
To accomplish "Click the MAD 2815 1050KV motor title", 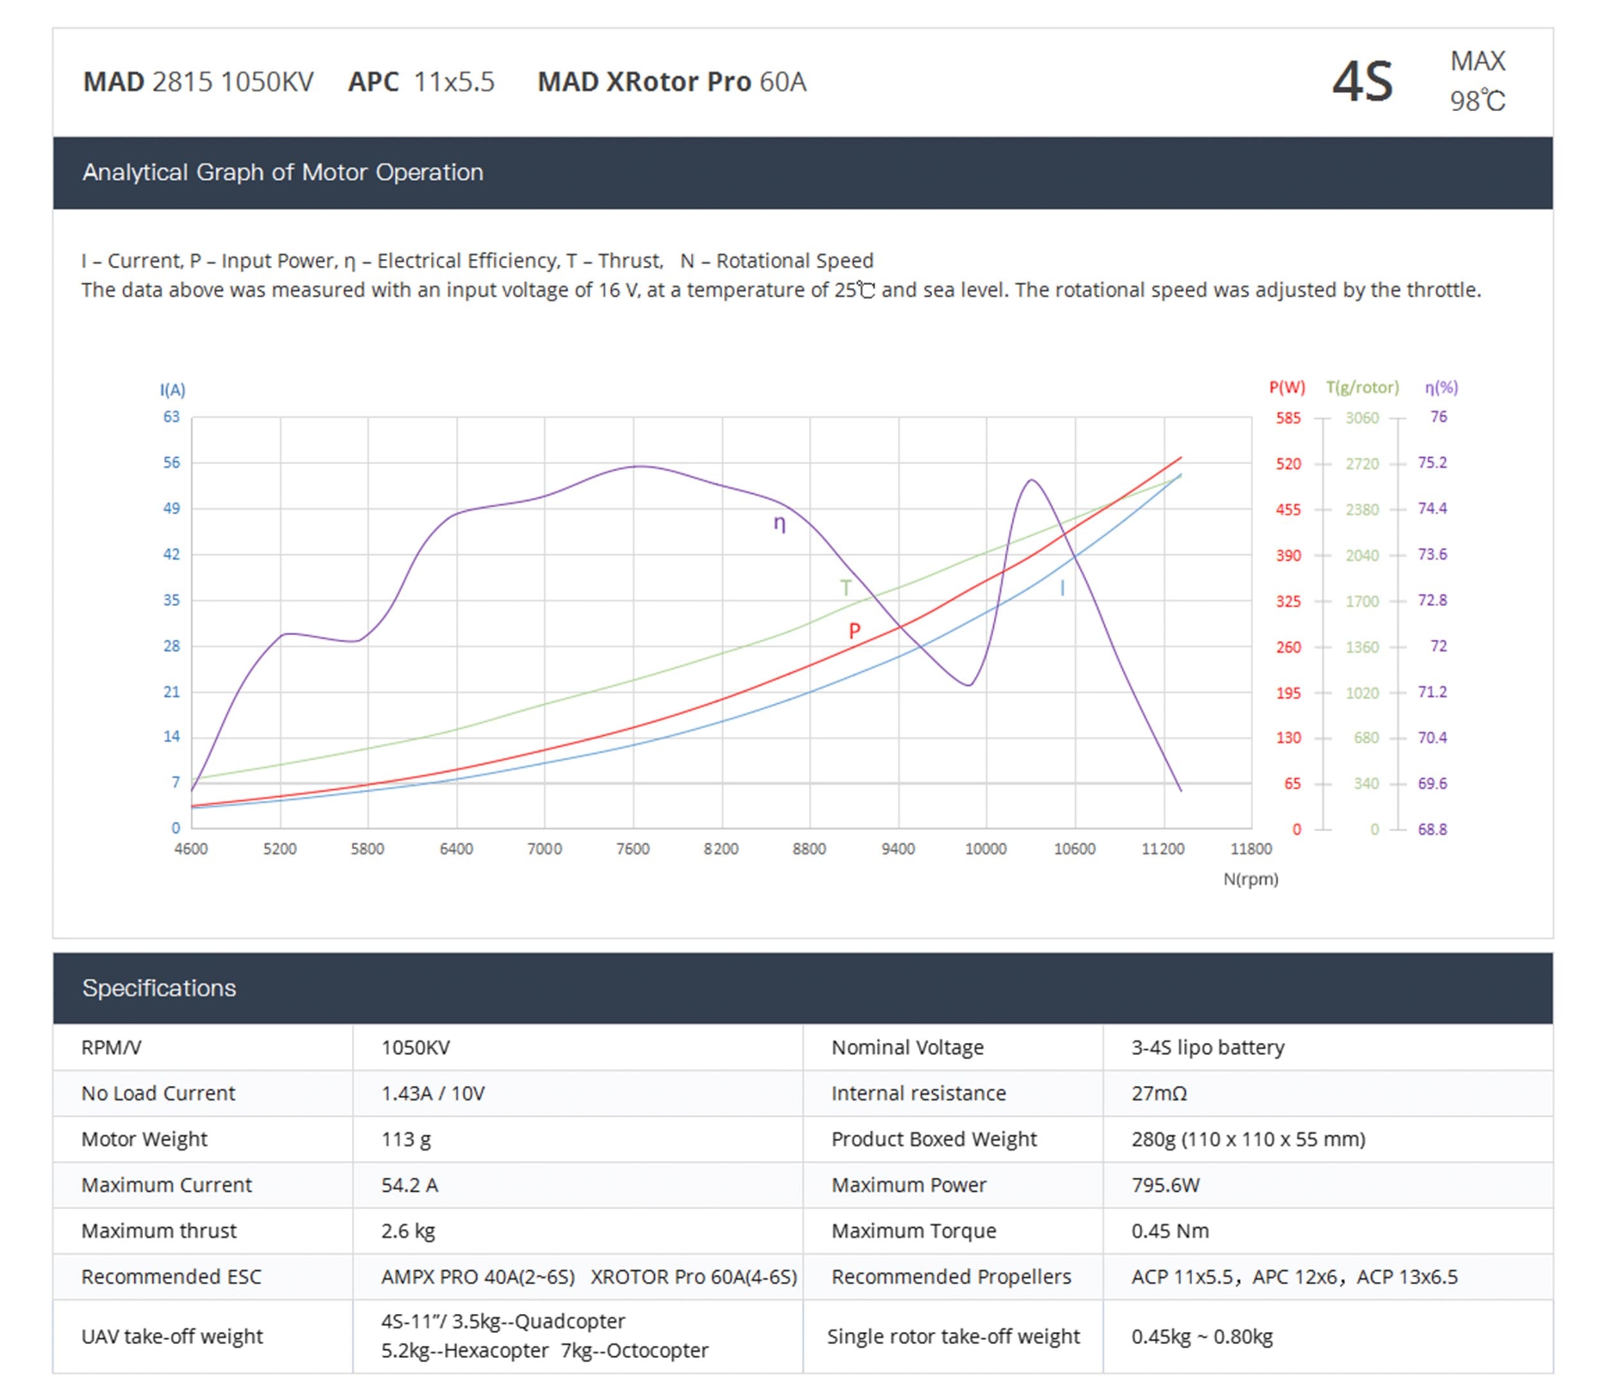I will point(198,82).
